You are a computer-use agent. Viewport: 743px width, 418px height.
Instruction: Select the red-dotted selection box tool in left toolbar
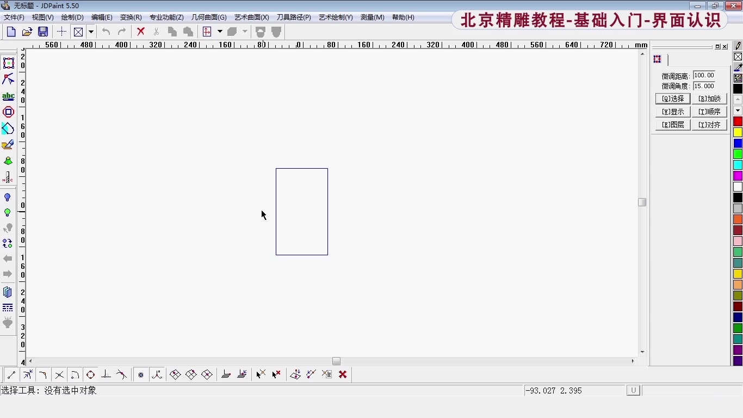point(8,63)
